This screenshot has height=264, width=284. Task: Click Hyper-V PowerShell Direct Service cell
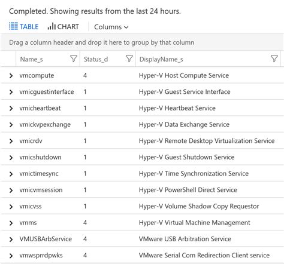188,190
